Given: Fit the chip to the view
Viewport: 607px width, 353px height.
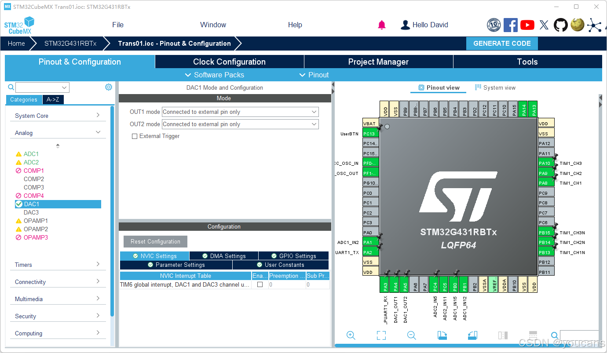Looking at the screenshot, I should 381,335.
